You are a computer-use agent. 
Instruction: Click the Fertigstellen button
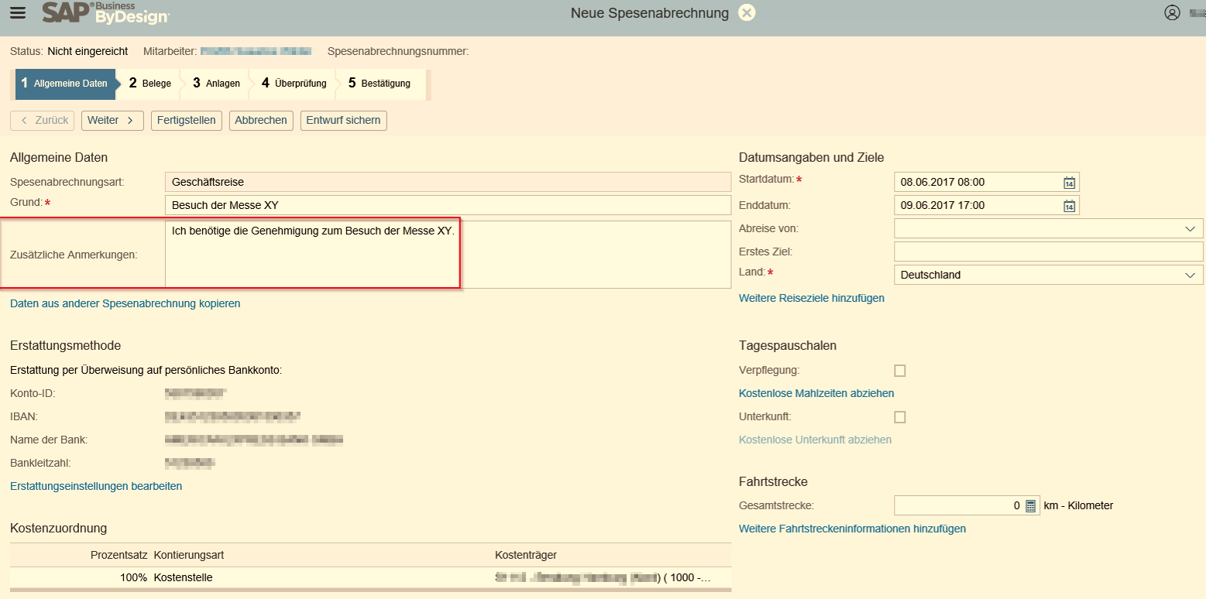186,121
